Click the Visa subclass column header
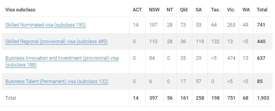Image resolution: width=275 pixels, height=111 pixels. [20, 10]
